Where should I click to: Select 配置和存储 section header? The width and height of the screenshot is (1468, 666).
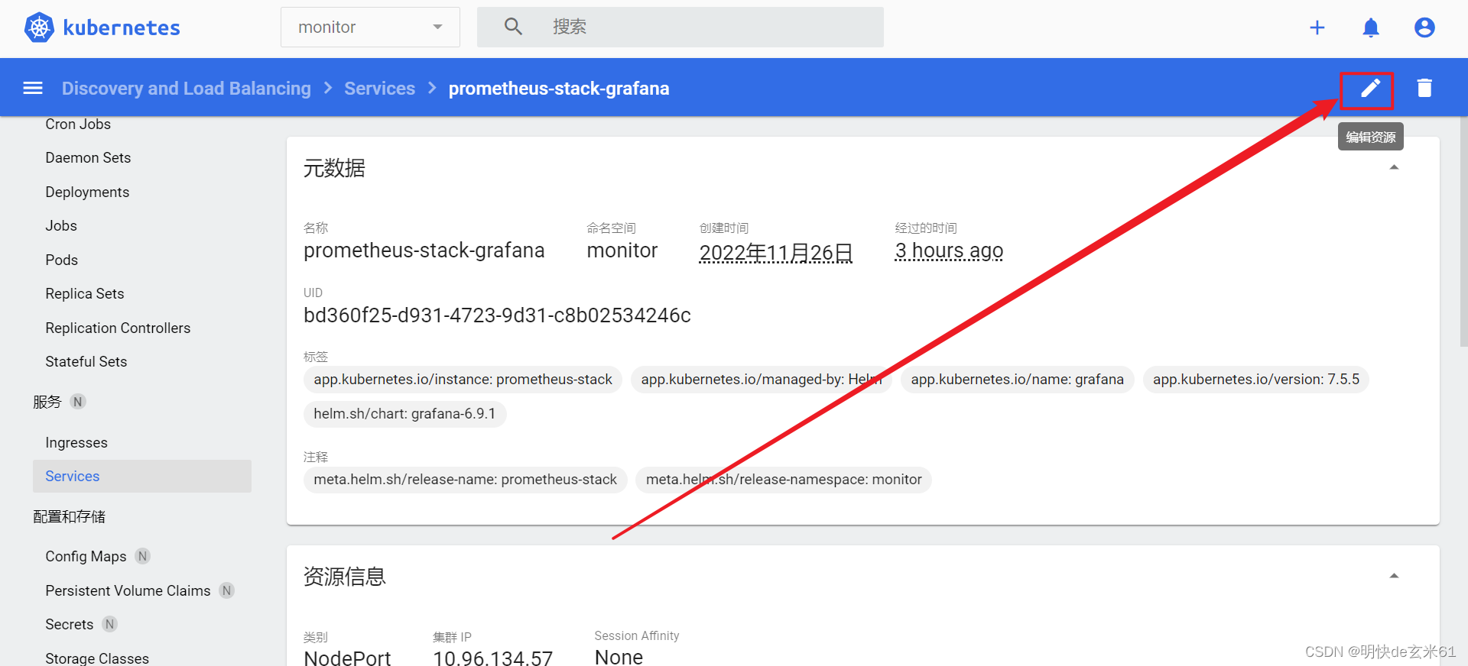(70, 516)
